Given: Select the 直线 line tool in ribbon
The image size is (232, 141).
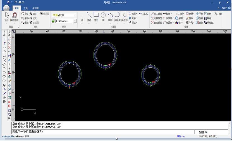Looking at the screenshot, I should click(89, 17).
